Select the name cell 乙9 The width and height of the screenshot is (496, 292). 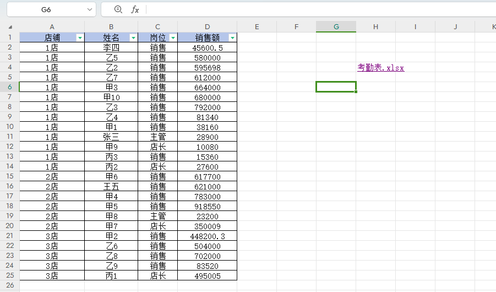pos(111,266)
